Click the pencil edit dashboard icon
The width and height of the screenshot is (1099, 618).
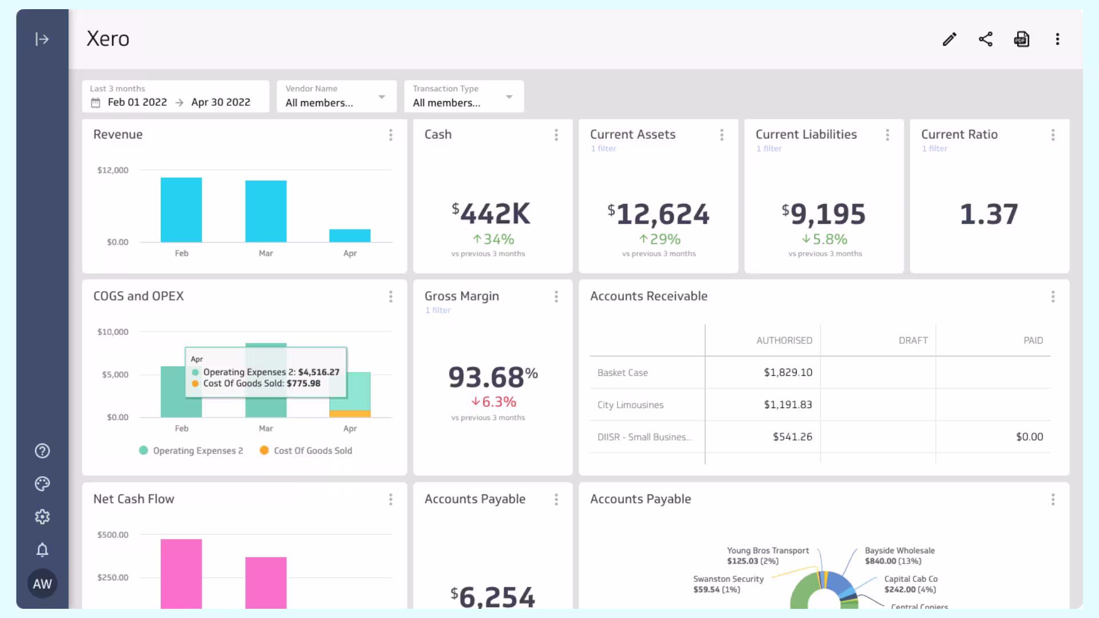click(x=950, y=39)
